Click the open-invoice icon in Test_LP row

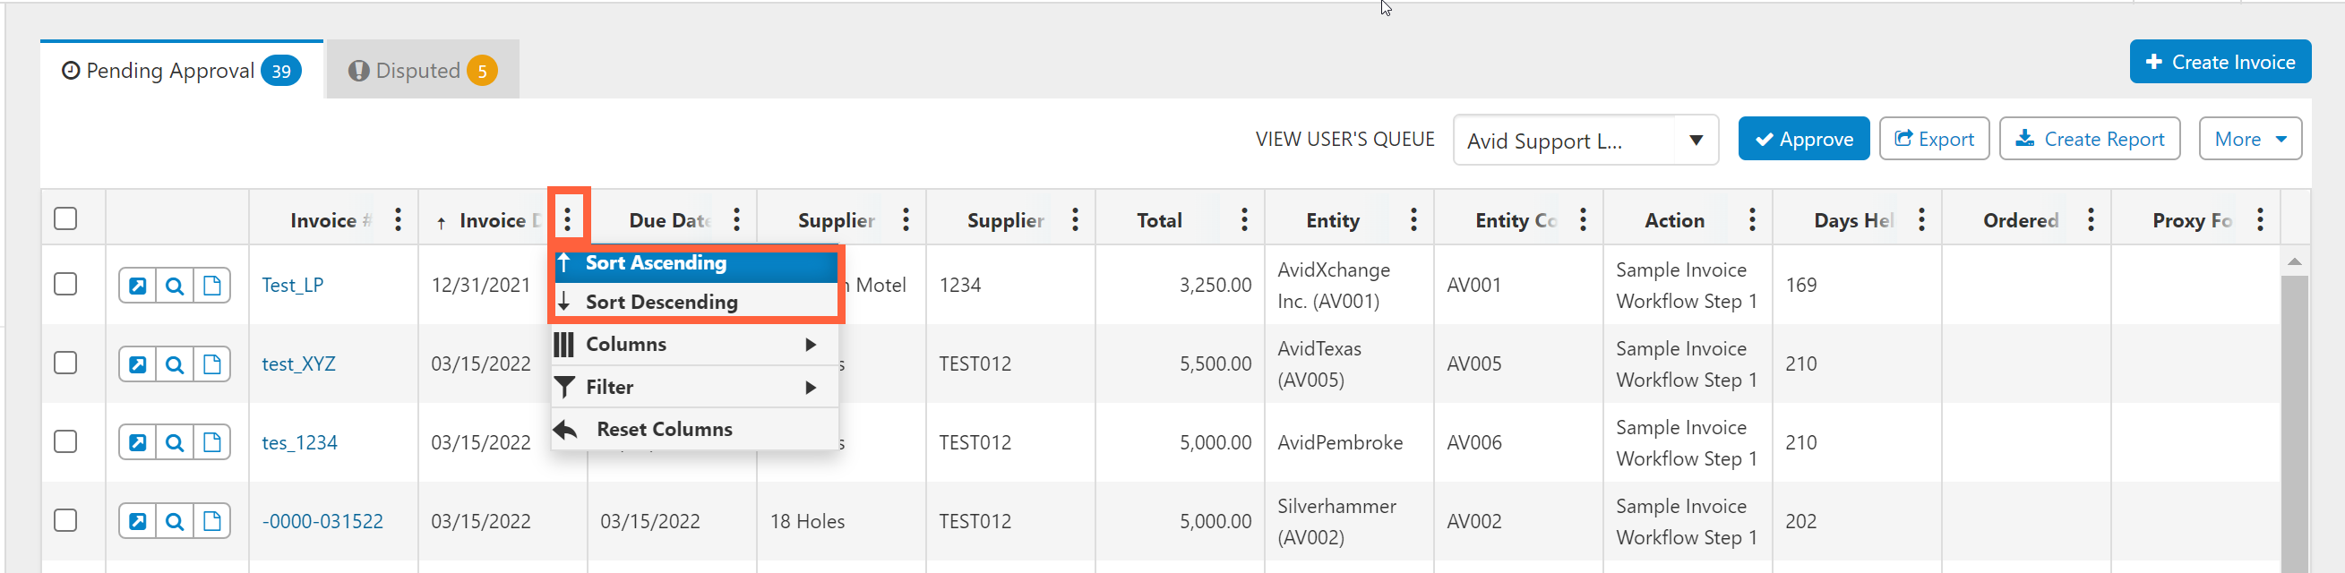[x=137, y=286]
